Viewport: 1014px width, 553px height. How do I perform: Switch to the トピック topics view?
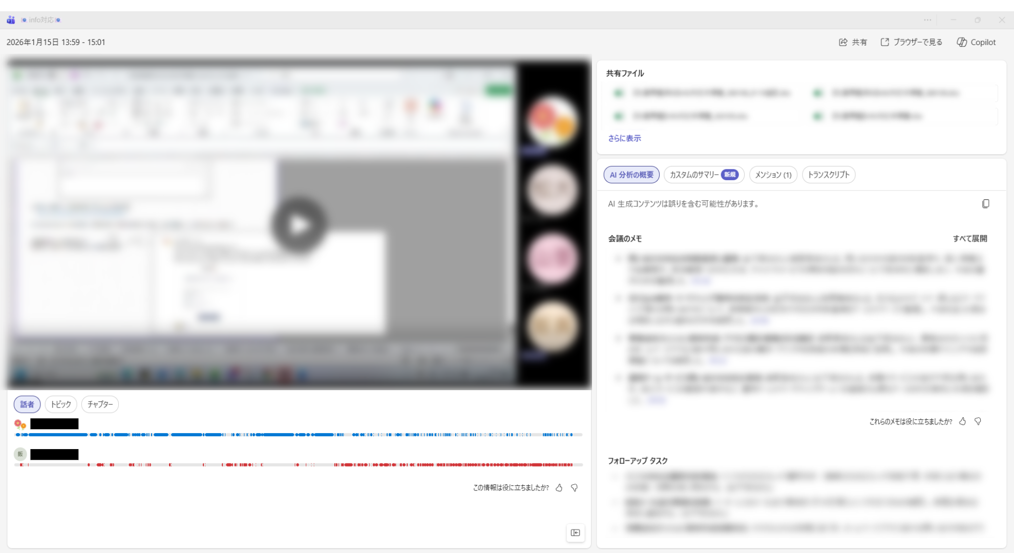coord(61,405)
